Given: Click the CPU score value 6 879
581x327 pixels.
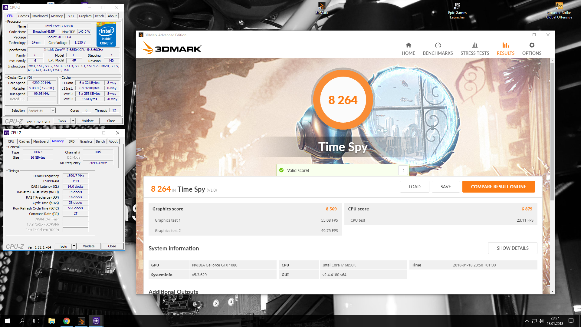Looking at the screenshot, I should point(527,209).
